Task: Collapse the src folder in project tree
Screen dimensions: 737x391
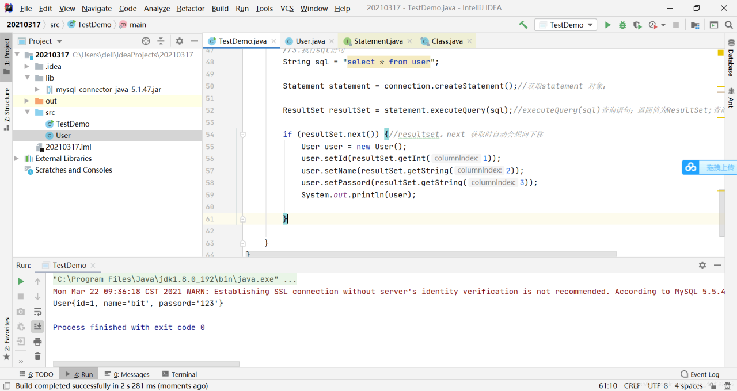Action: [26, 112]
